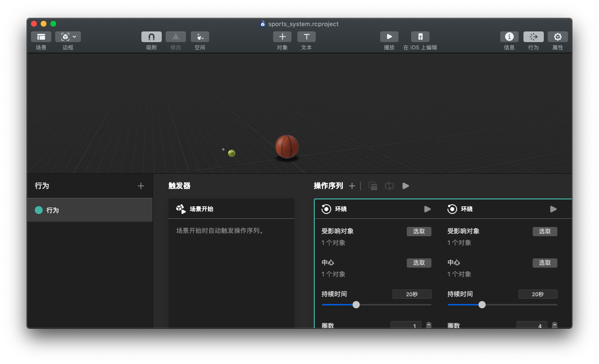599x364 pixels.
Task: Select the 空间 (Space) manipulation tool
Action: (200, 36)
